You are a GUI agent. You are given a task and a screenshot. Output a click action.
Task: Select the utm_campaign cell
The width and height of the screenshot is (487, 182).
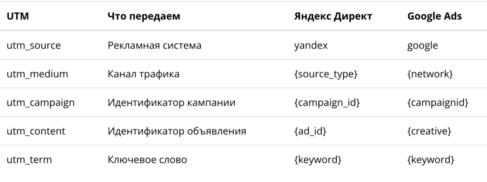pos(41,102)
